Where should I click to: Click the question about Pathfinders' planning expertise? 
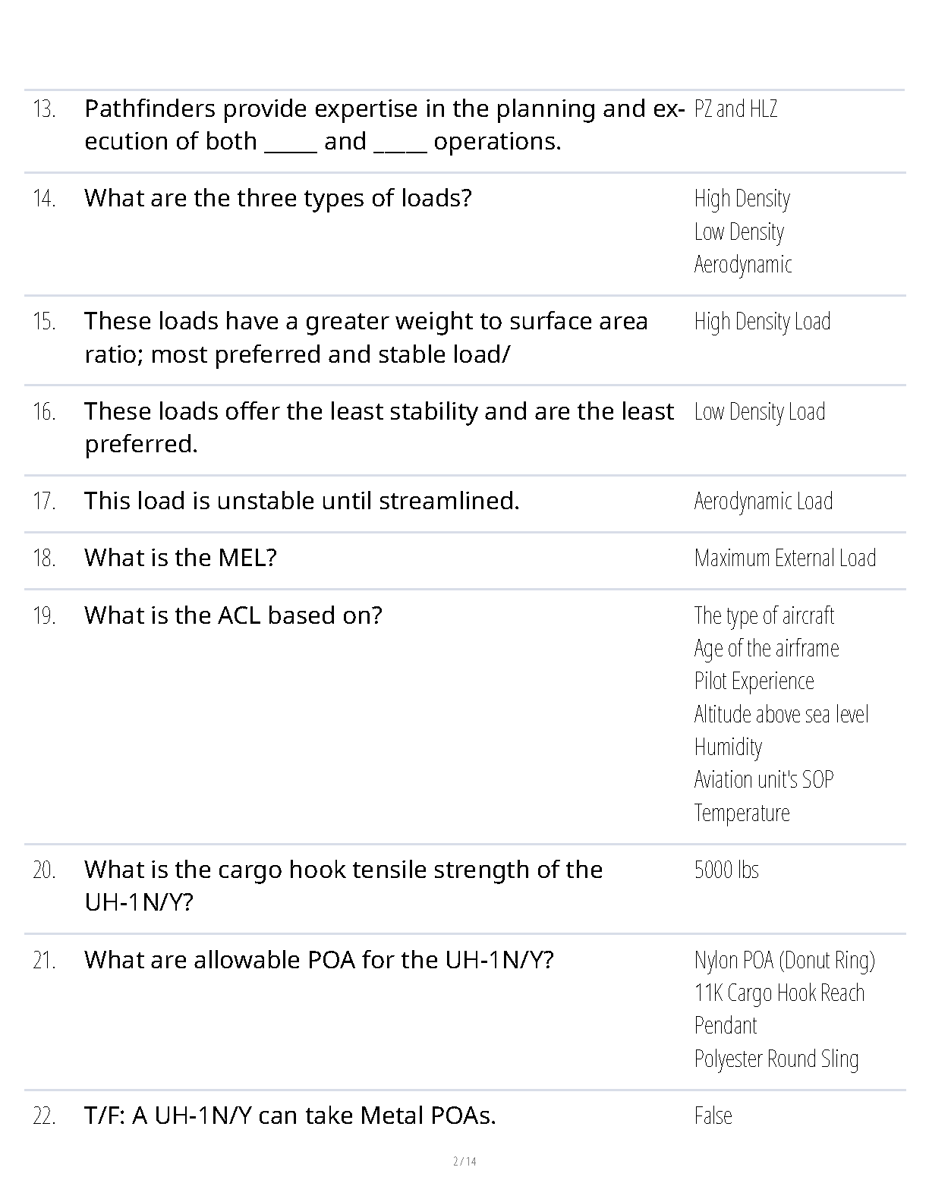click(379, 125)
